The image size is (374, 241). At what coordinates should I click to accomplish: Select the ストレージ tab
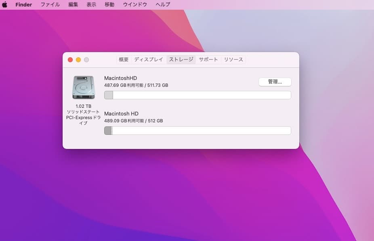click(x=181, y=59)
